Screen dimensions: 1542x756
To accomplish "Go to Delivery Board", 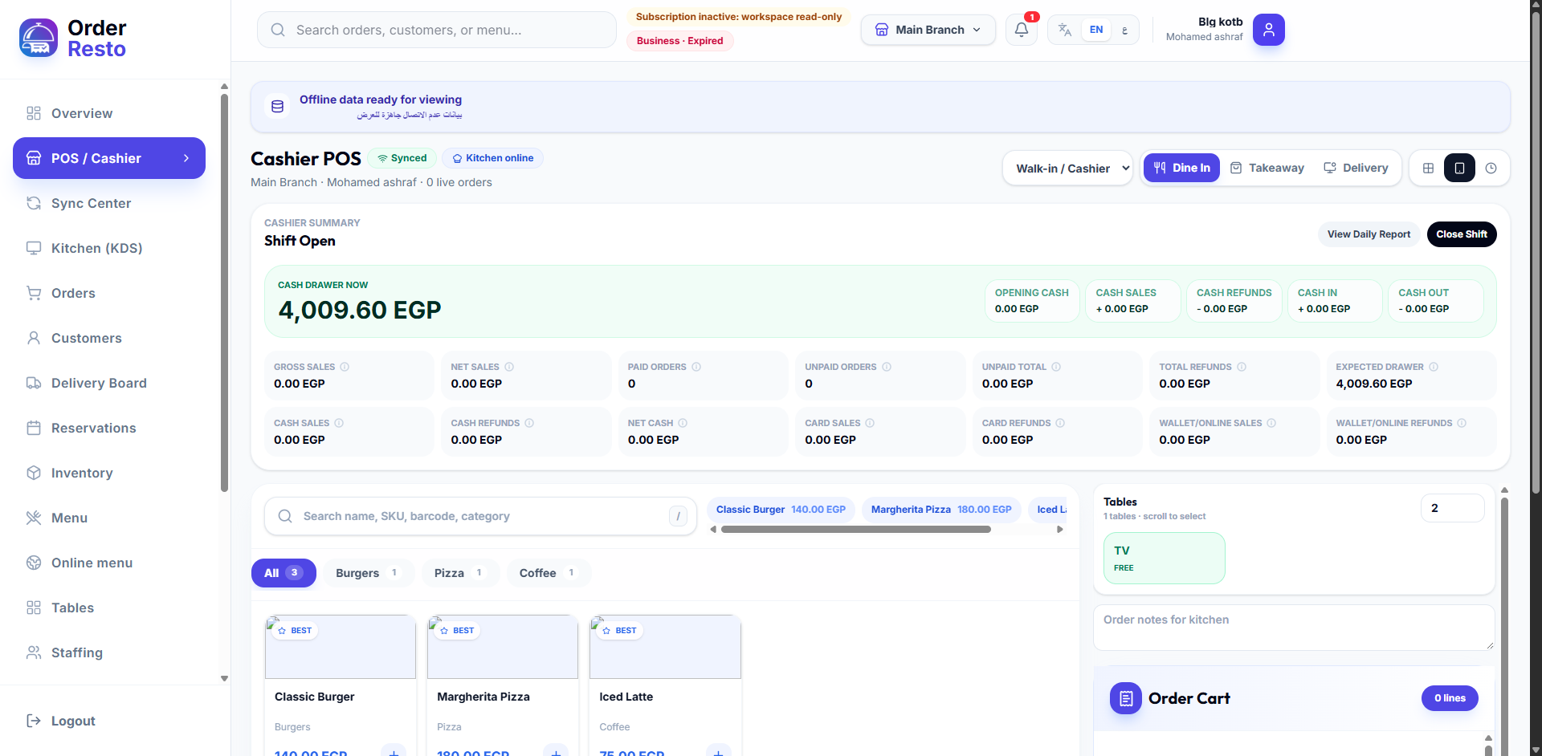I will 109,383.
